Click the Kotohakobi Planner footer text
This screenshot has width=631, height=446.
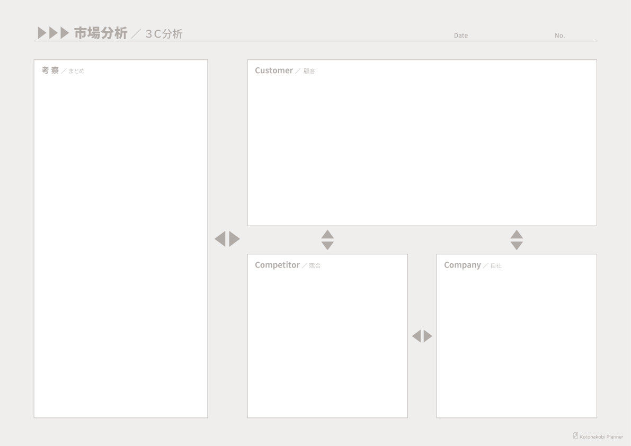pos(601,436)
